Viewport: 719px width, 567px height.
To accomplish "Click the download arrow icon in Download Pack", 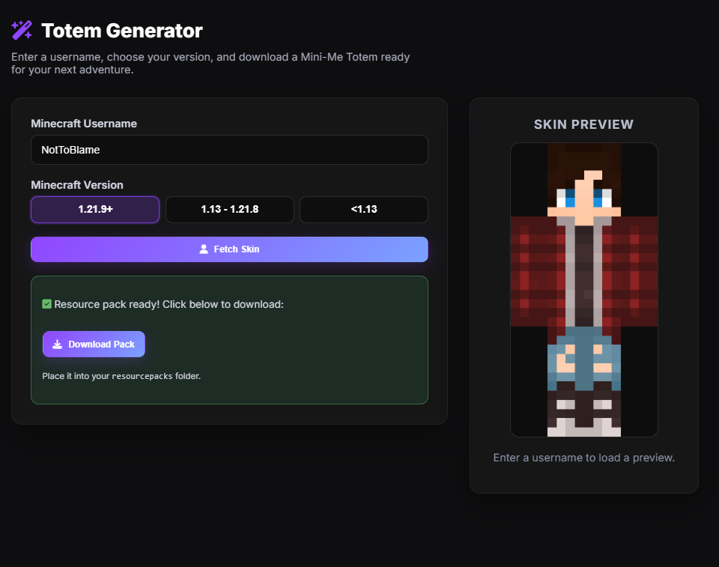I will point(58,345).
